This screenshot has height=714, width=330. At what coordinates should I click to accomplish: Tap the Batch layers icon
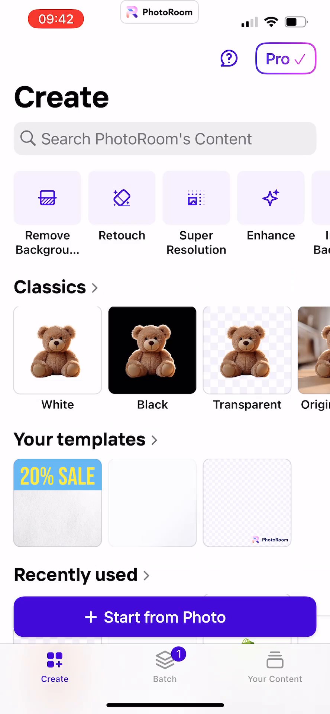(165, 660)
